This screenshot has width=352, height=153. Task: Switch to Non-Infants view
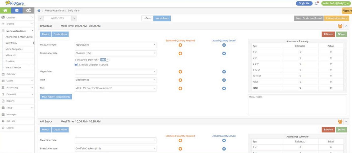[162, 18]
